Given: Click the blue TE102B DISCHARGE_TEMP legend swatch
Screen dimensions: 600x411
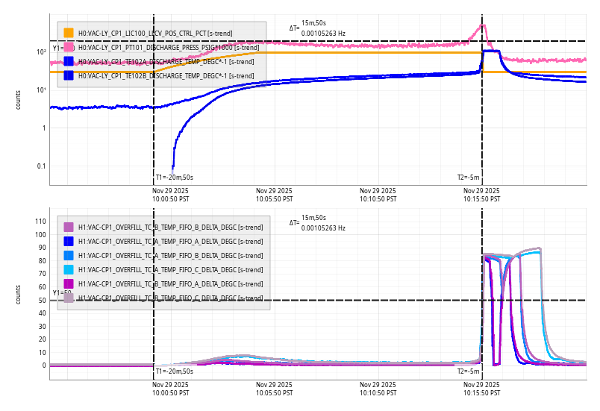Looking at the screenshot, I should [x=69, y=75].
